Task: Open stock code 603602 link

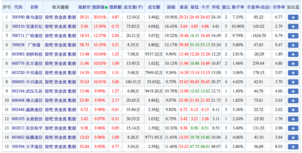Action: coord(18,137)
